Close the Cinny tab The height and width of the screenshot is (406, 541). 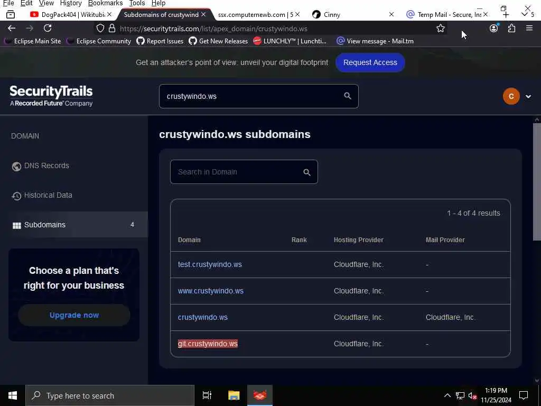[x=391, y=14]
